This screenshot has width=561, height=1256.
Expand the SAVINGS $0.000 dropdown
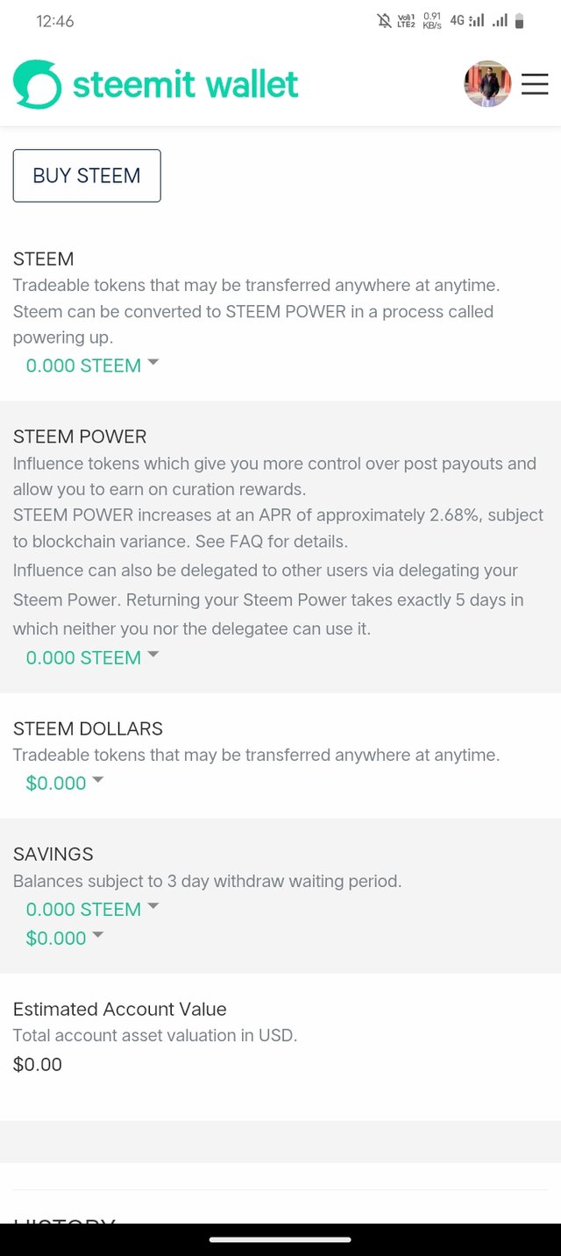(x=65, y=938)
